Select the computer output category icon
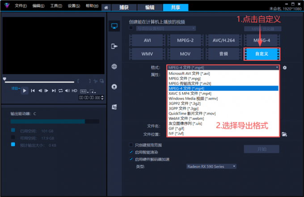304x197 pixels. click(114, 26)
